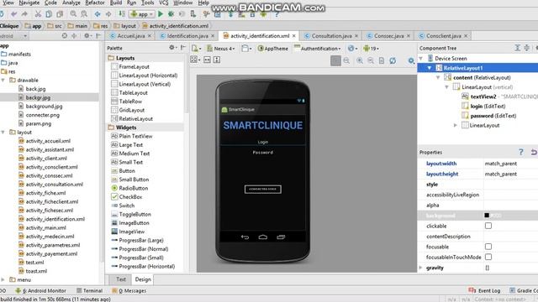This screenshot has width=538, height=302.
Task: Select activity_main.xml in project tree
Action: (x=45, y=227)
